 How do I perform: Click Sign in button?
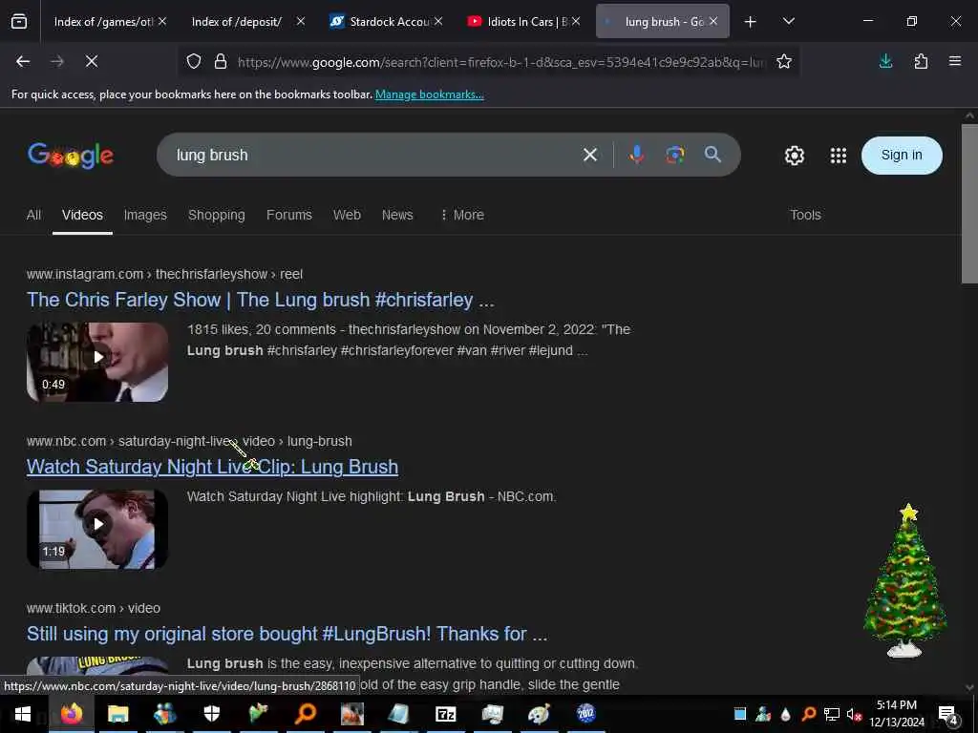pyautogui.click(x=902, y=156)
